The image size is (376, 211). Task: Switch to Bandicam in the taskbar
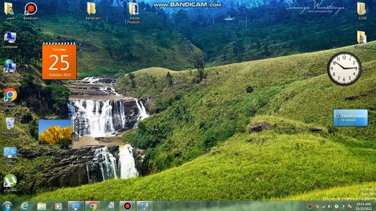tap(127, 206)
